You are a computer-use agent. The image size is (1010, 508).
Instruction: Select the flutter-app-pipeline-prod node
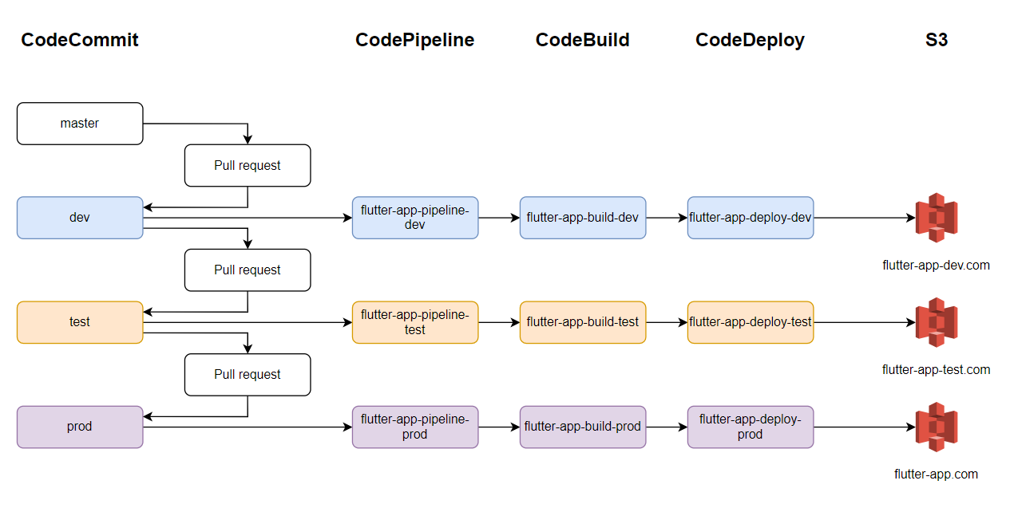point(415,427)
